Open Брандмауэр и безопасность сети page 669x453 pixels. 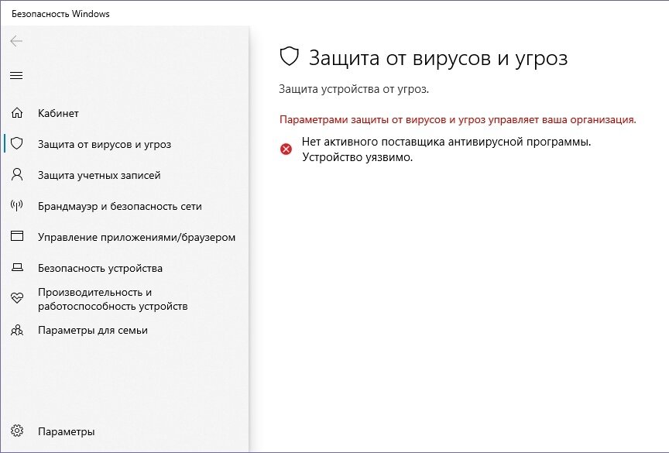click(x=118, y=206)
